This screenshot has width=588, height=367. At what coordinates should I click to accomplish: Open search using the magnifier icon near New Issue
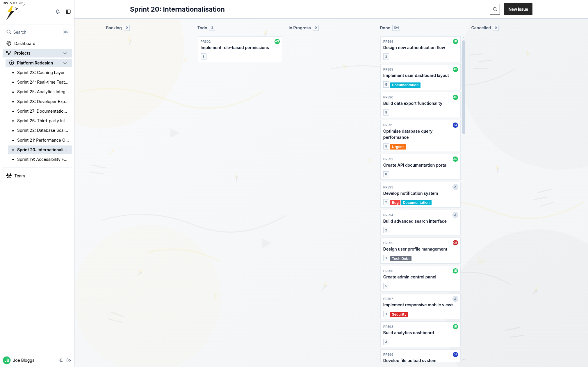[495, 9]
